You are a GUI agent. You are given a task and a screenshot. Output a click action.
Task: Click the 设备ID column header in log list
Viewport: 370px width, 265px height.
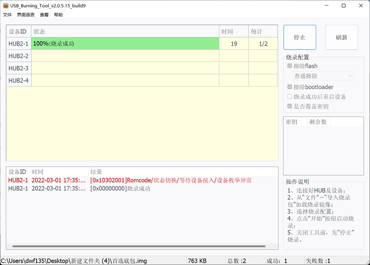click(x=18, y=172)
